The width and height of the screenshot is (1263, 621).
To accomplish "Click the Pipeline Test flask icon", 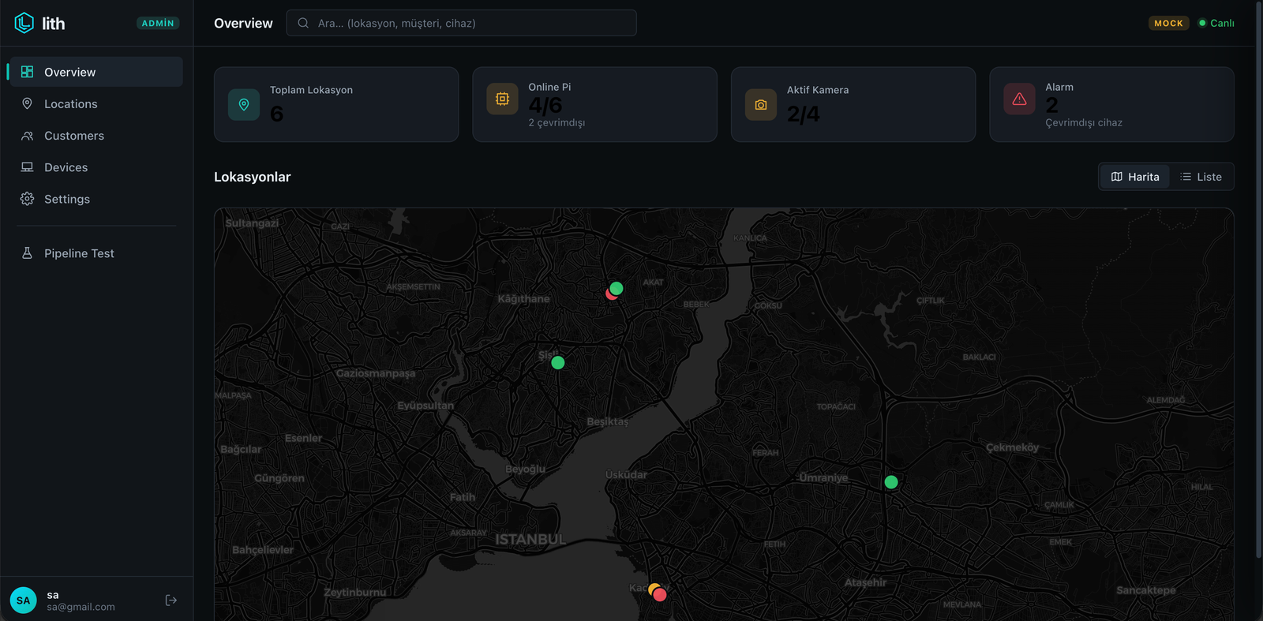I will point(27,253).
